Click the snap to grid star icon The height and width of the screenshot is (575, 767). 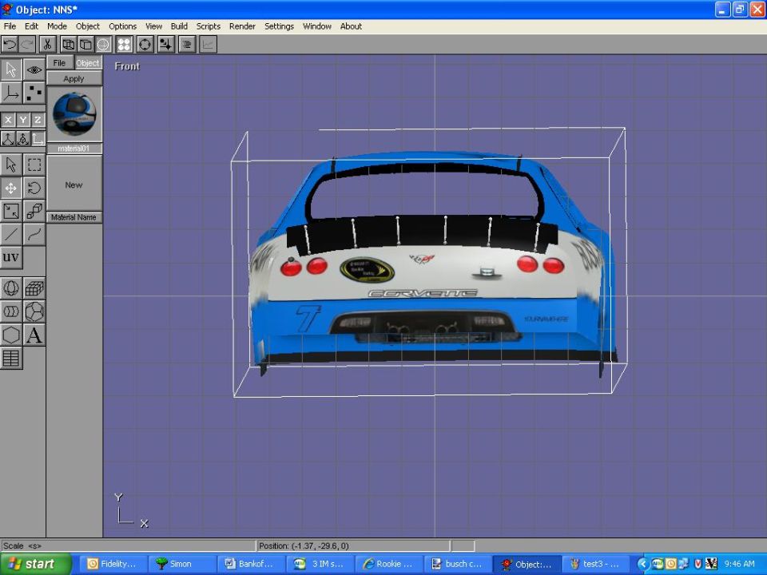pos(166,45)
